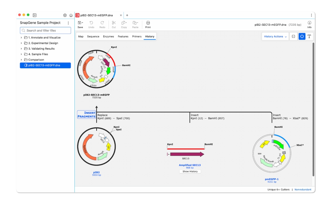Open project options three-dot menu
Screen dimensions: 333x200
pos(68,23)
